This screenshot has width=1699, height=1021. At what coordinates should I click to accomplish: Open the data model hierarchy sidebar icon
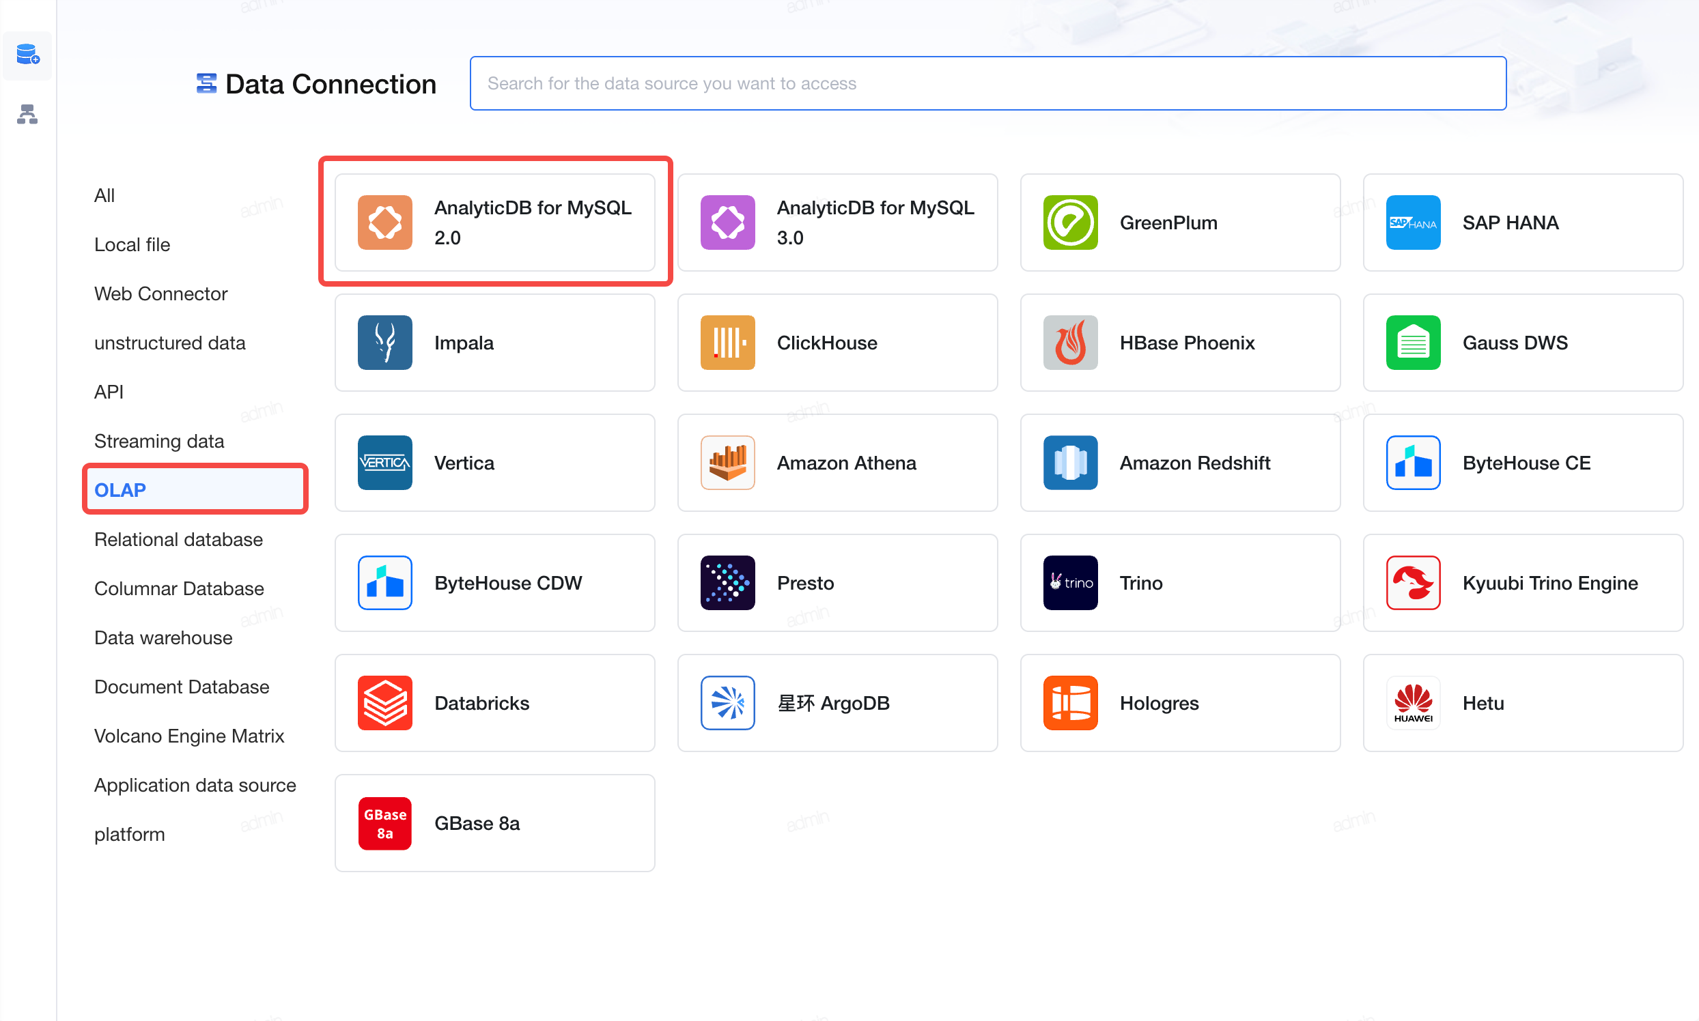click(x=27, y=114)
